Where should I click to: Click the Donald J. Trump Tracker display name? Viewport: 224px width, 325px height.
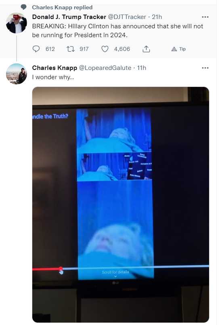pyautogui.click(x=69, y=17)
